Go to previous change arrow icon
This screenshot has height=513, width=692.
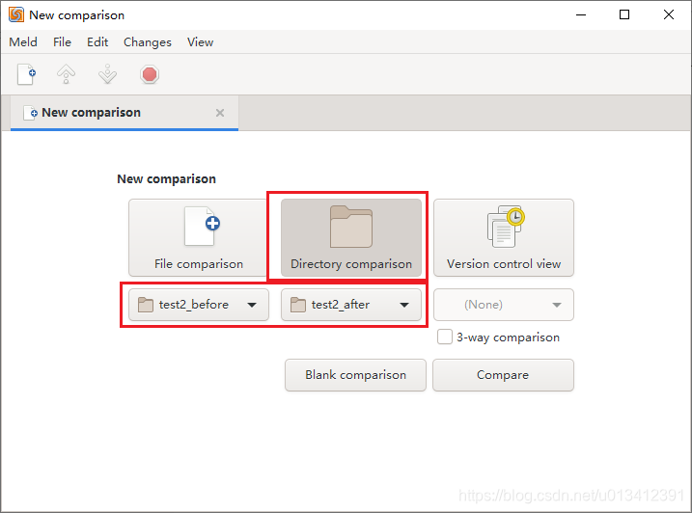[x=67, y=74]
